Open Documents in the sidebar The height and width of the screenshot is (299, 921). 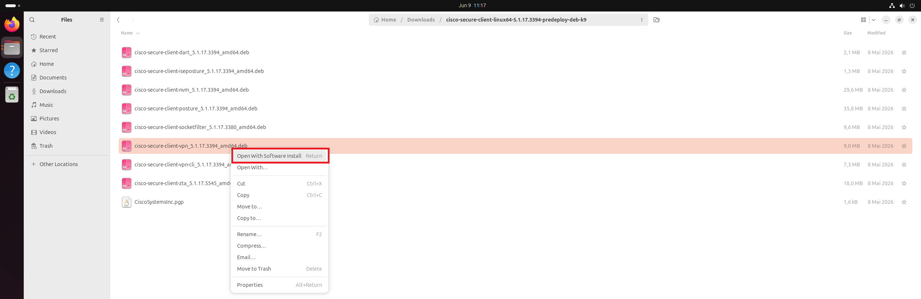67,78
